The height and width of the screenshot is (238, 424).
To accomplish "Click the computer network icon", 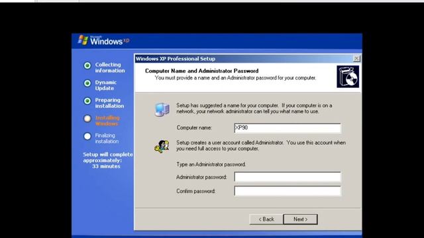I will coord(162,110).
